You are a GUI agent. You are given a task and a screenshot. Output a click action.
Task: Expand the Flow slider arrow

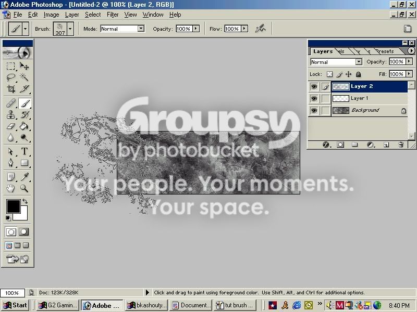point(244,29)
